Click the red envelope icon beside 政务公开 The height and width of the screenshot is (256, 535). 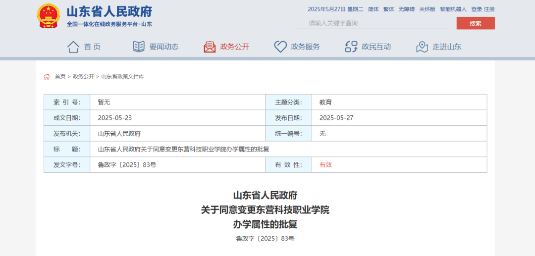click(210, 47)
